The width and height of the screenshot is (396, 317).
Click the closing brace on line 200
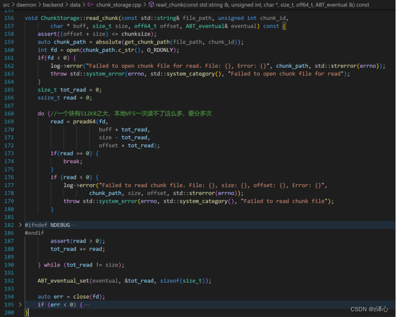[x=27, y=313]
